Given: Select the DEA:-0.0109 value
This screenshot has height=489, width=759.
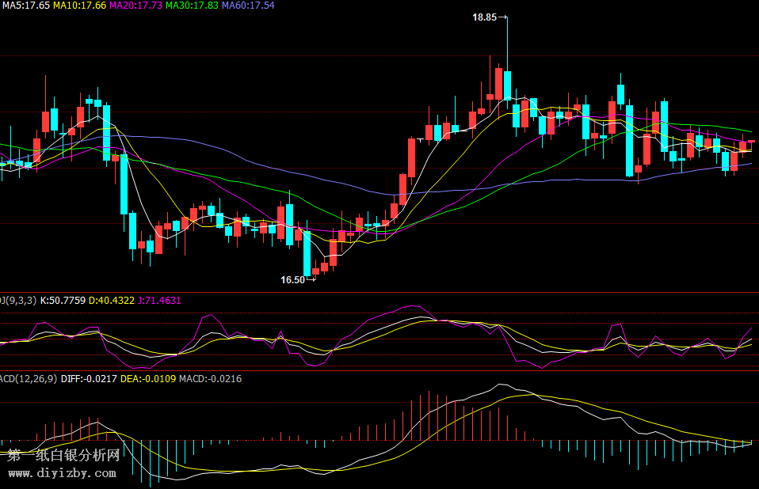Looking at the screenshot, I should (148, 379).
